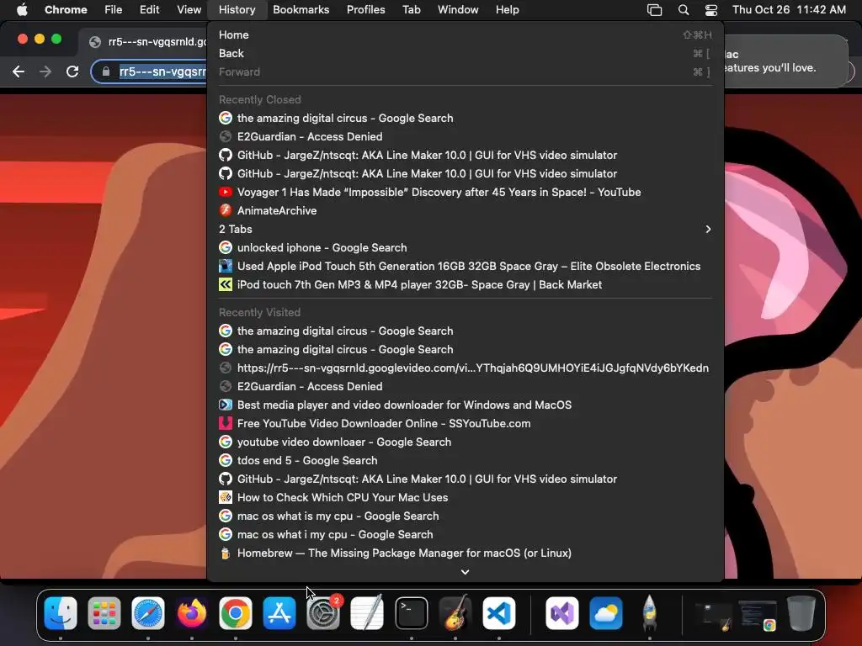
Task: Open GarageBand from the Dock
Action: [455, 613]
